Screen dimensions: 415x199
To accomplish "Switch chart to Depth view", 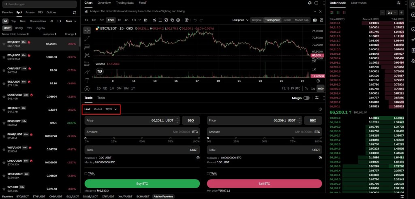I will [x=287, y=20].
